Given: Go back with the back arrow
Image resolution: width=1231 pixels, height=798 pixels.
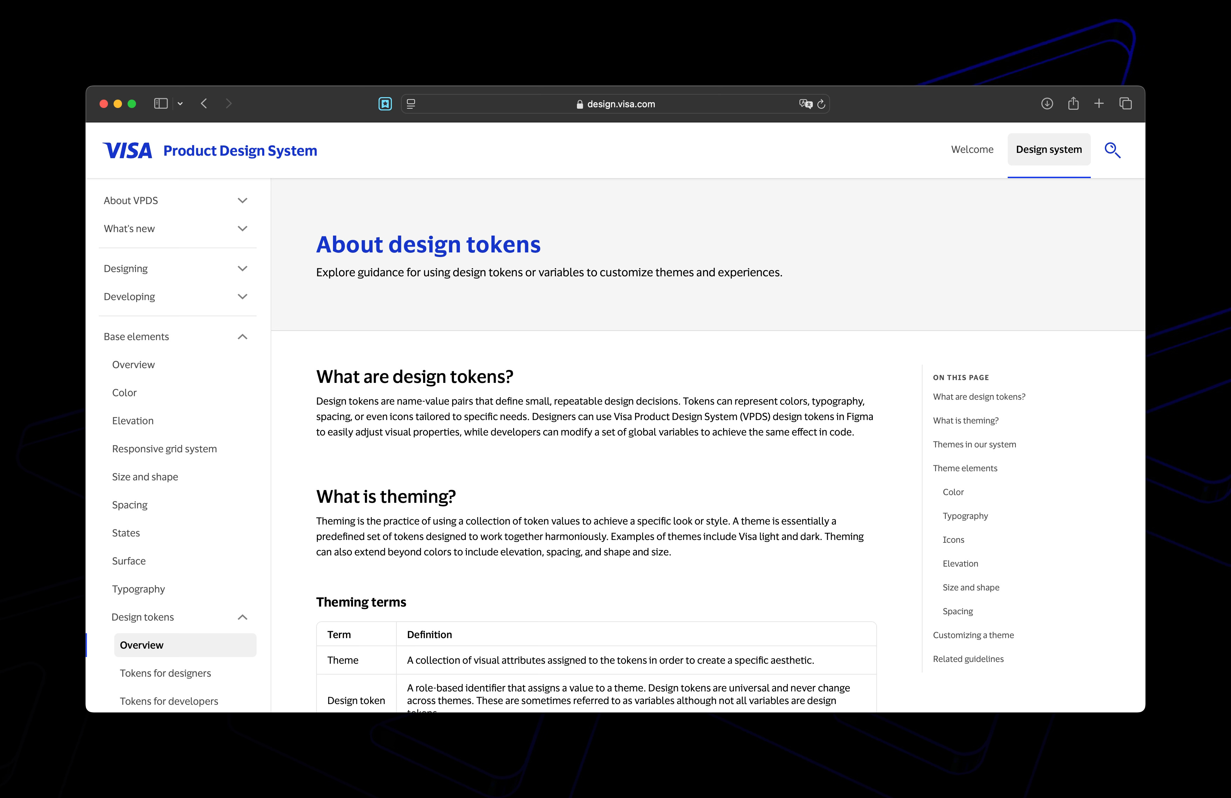Looking at the screenshot, I should coord(204,103).
